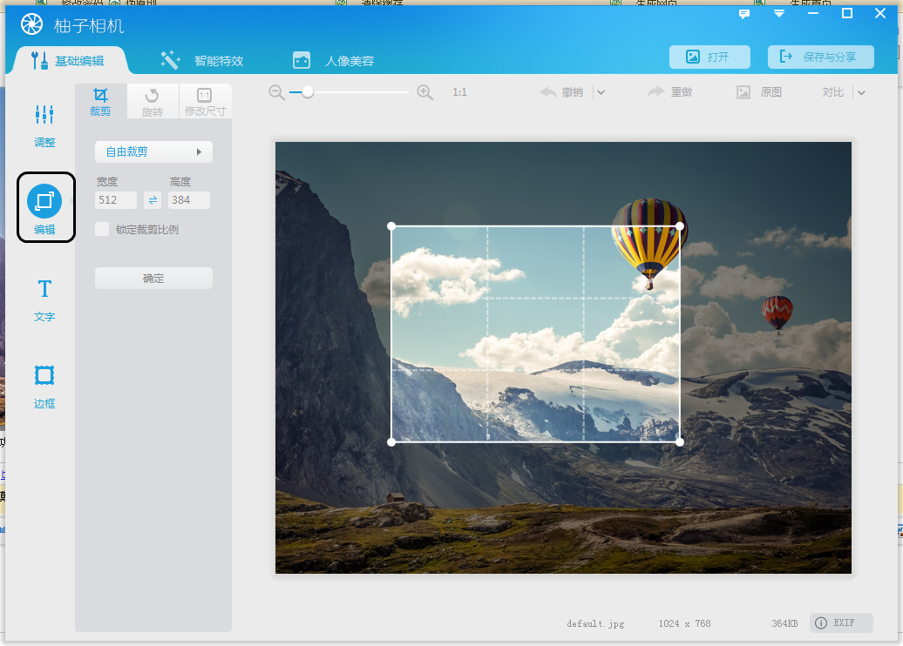Image resolution: width=903 pixels, height=646 pixels.
Task: Select the 旋转 rotate sub-tab
Action: click(x=153, y=101)
